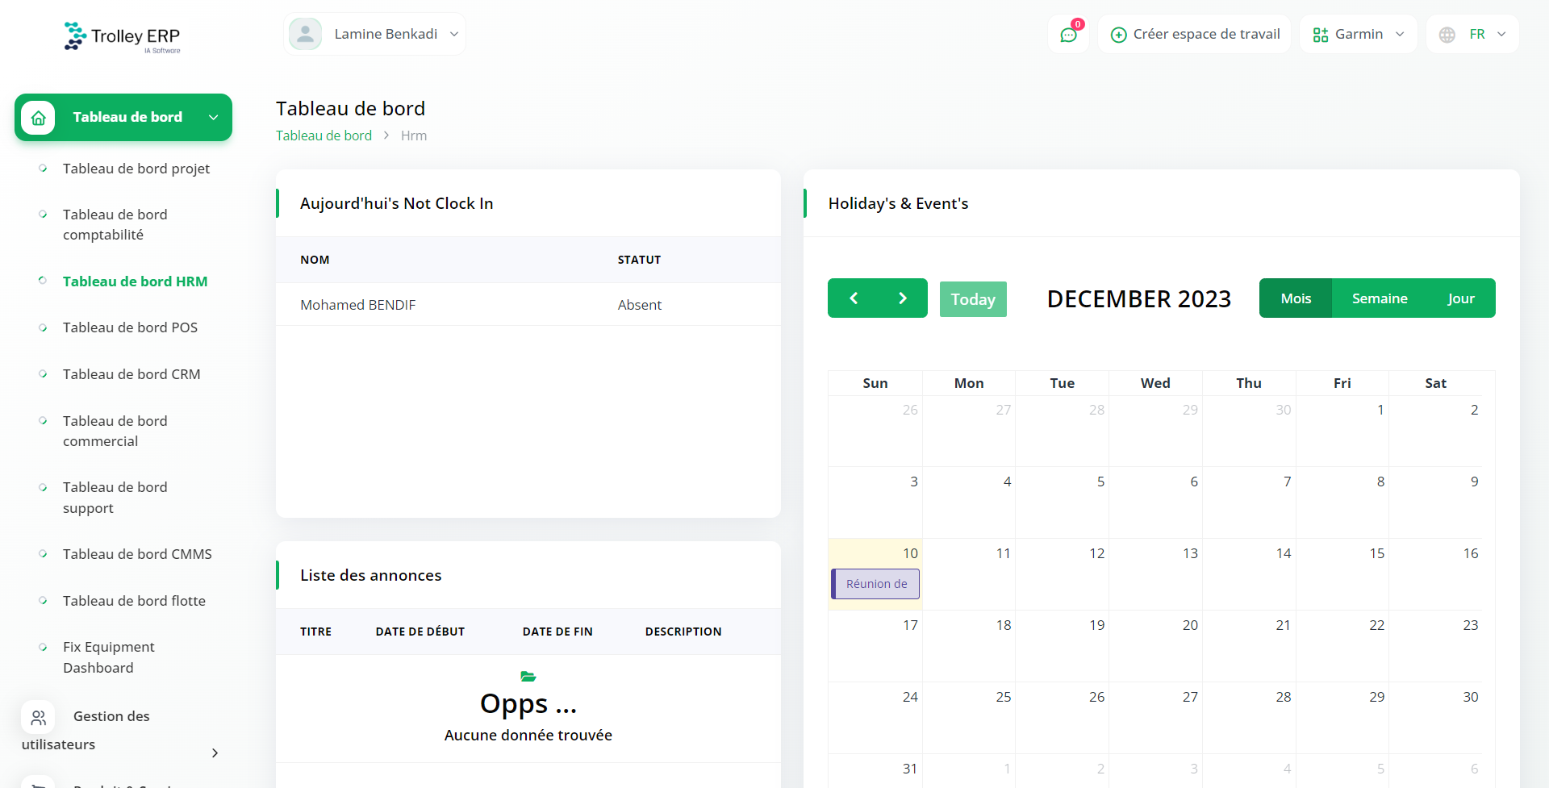Viewport: 1549px width, 788px height.
Task: Click the home icon in Tableau de bord
Action: 38,118
